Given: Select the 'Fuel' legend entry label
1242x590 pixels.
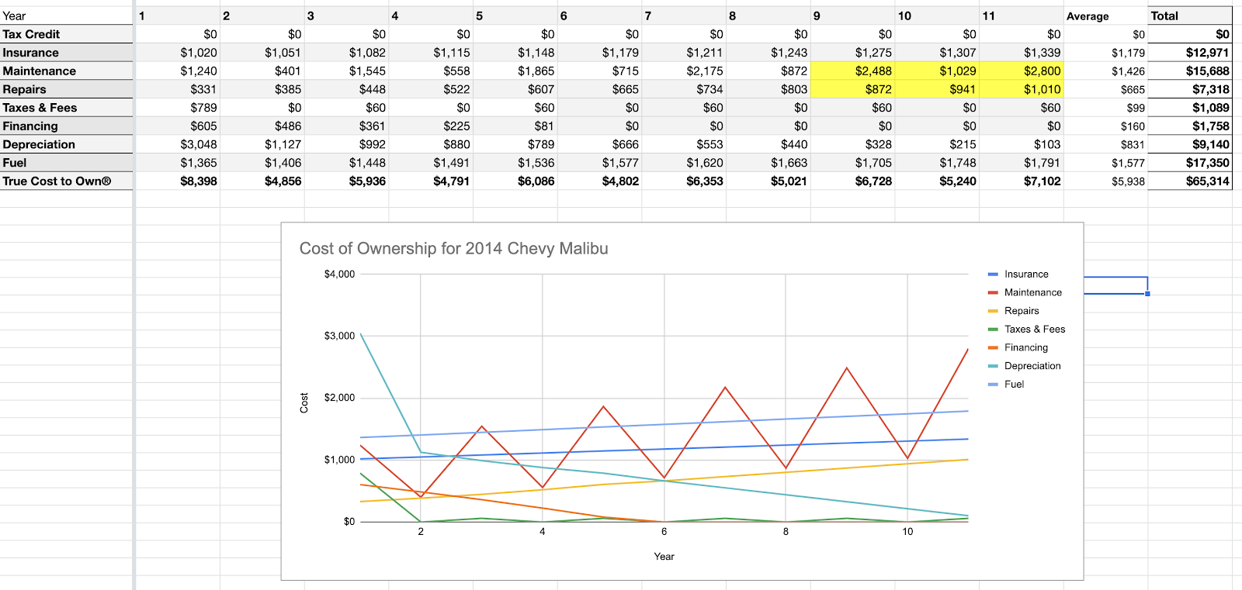Looking at the screenshot, I should pos(1014,385).
